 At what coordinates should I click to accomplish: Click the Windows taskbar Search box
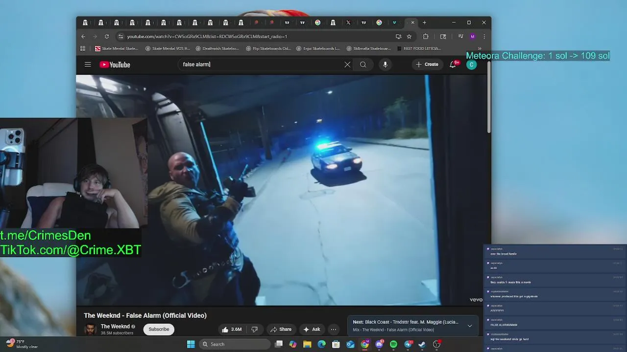click(x=235, y=344)
